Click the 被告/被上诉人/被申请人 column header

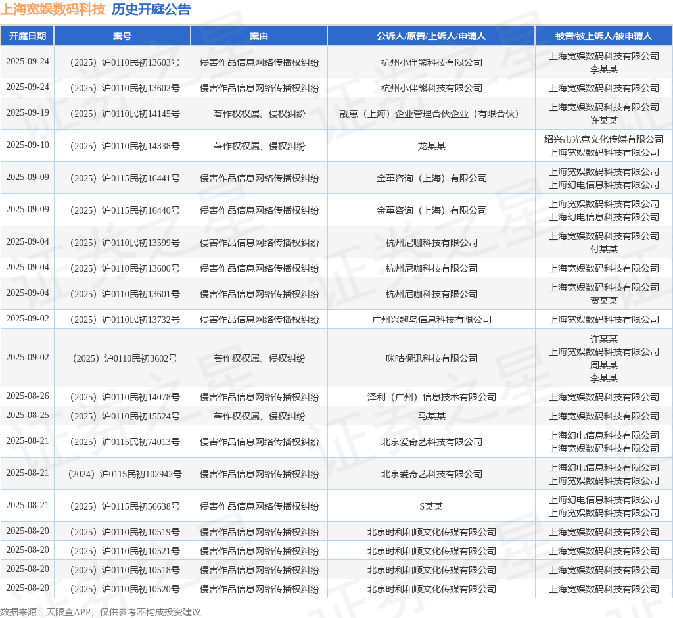pos(603,36)
